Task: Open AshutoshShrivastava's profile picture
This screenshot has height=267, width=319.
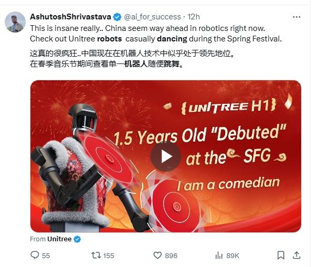Action: pyautogui.click(x=15, y=22)
